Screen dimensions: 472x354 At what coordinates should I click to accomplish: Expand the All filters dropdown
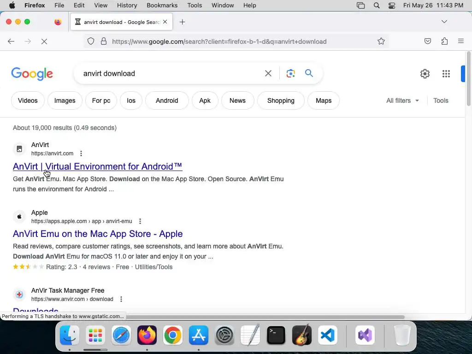point(402,100)
